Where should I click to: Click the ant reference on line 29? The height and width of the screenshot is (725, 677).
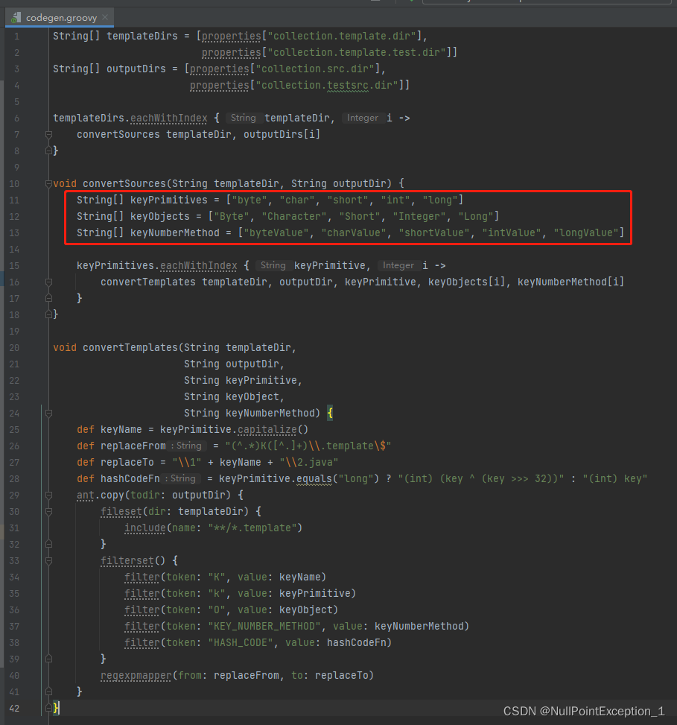(86, 496)
